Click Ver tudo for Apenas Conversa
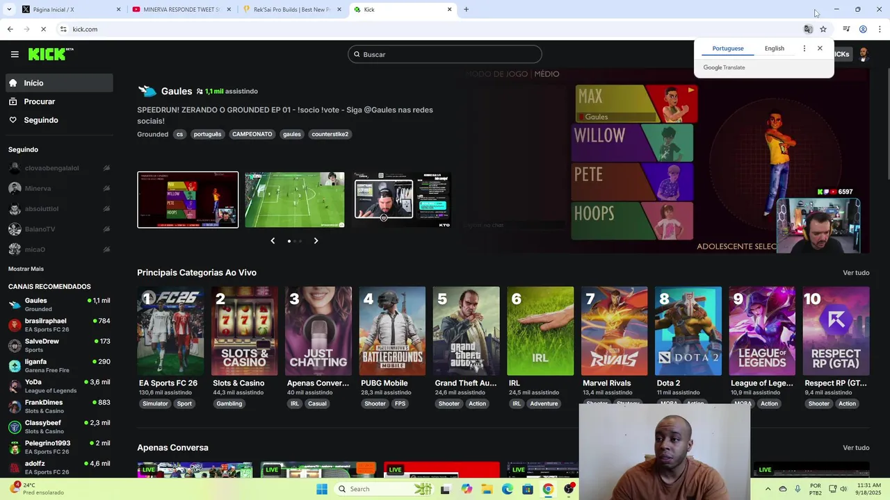Viewport: 890px width, 500px height. pyautogui.click(x=856, y=448)
